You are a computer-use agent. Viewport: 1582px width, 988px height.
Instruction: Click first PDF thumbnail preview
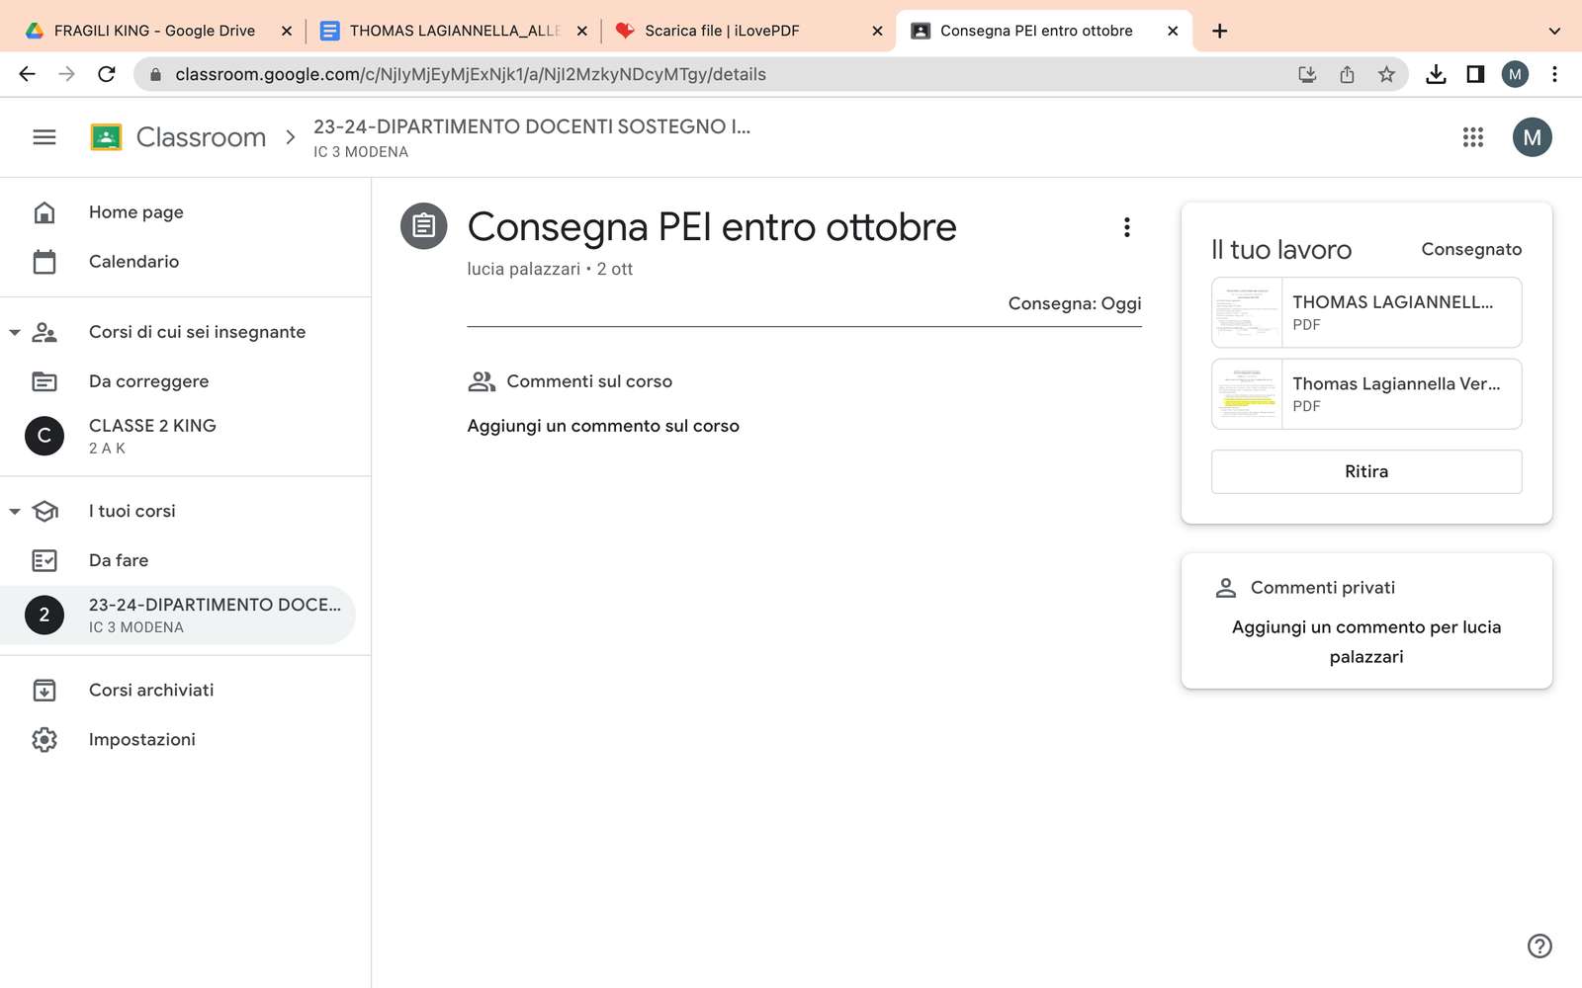pos(1247,312)
